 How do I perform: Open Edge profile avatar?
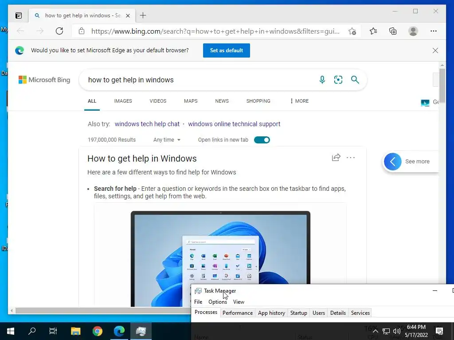tap(413, 31)
